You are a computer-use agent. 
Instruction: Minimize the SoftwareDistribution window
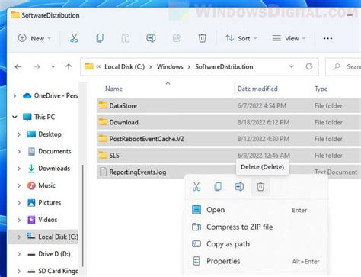(x=350, y=15)
